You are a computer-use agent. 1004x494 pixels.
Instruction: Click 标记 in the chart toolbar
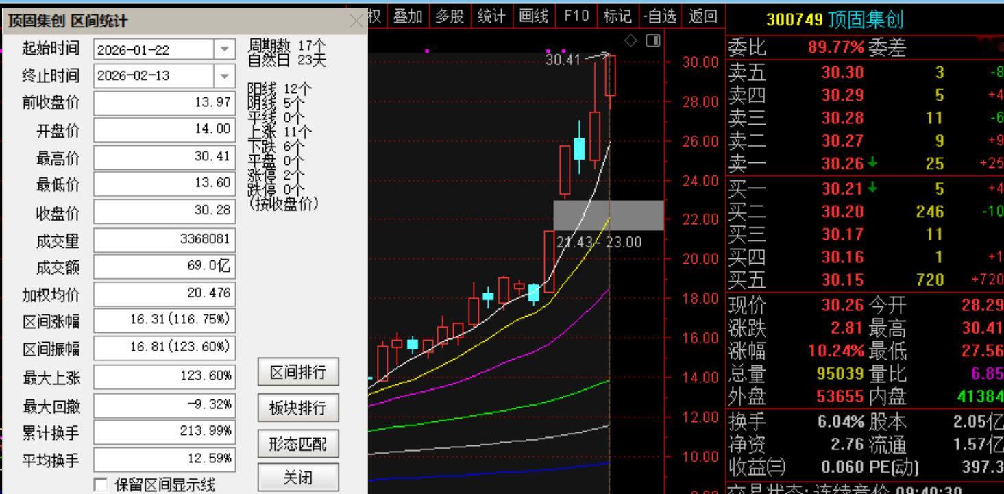click(619, 15)
